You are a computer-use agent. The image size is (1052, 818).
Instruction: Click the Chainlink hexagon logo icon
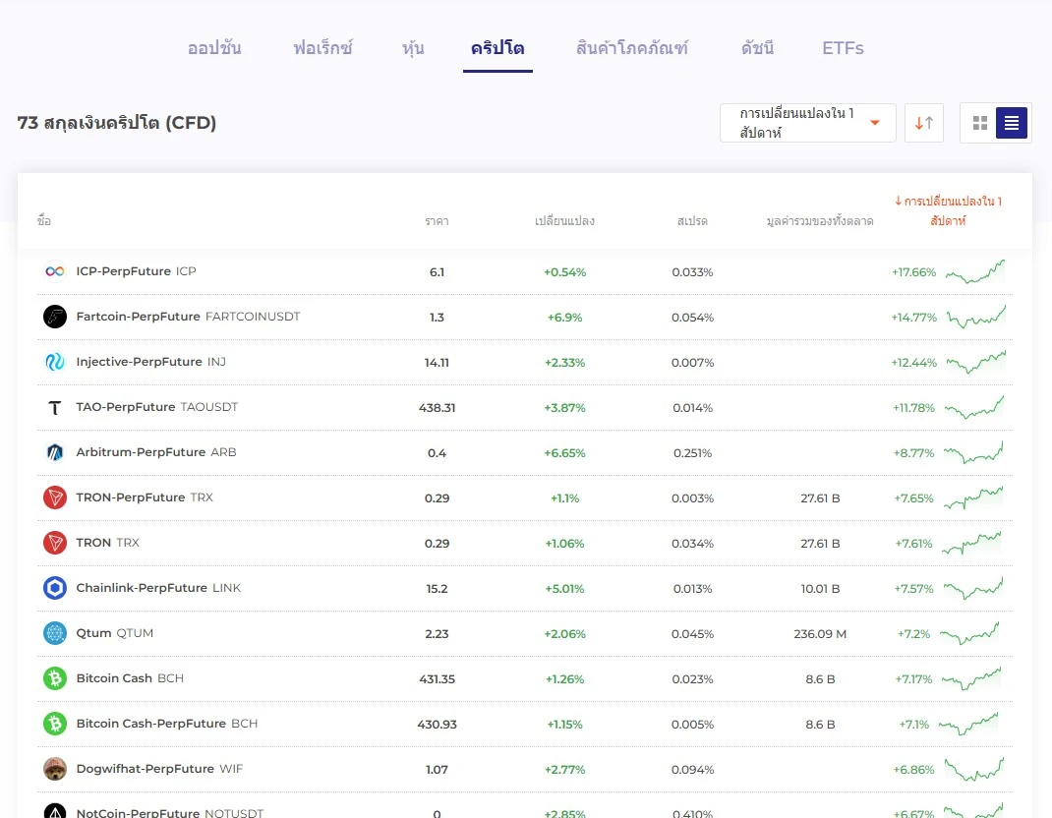click(x=55, y=589)
